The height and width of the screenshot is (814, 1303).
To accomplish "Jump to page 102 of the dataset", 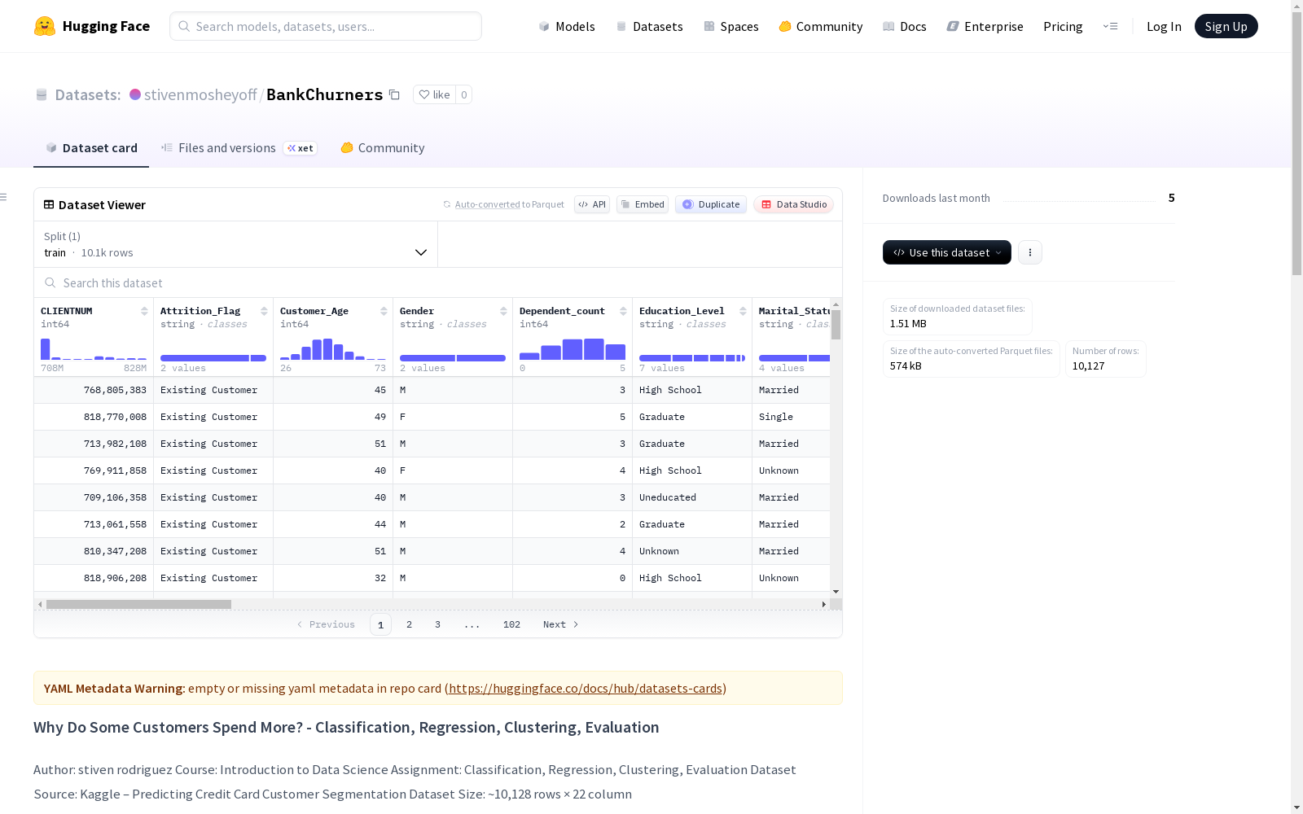I will coord(511,624).
